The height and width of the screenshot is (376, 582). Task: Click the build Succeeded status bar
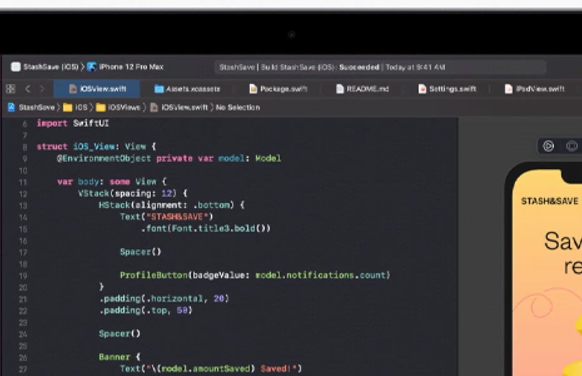[x=379, y=67]
